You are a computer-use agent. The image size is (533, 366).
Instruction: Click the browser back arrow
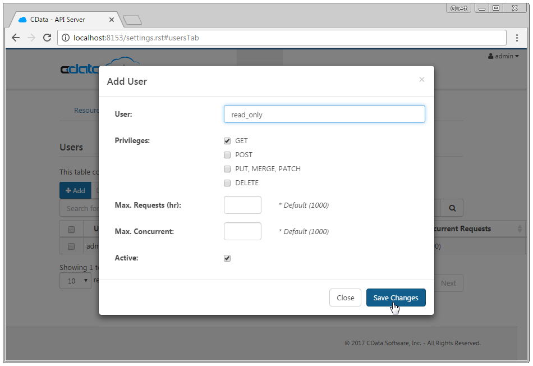pos(15,38)
